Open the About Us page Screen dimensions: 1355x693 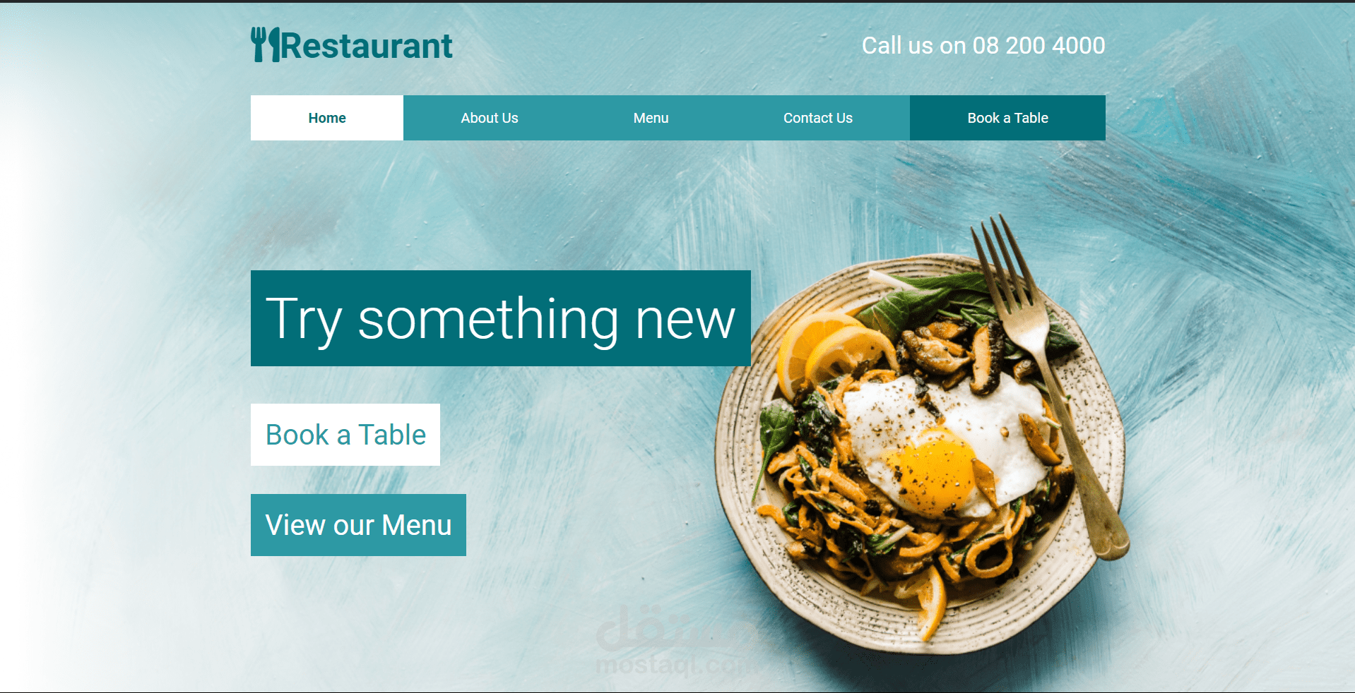tap(490, 118)
